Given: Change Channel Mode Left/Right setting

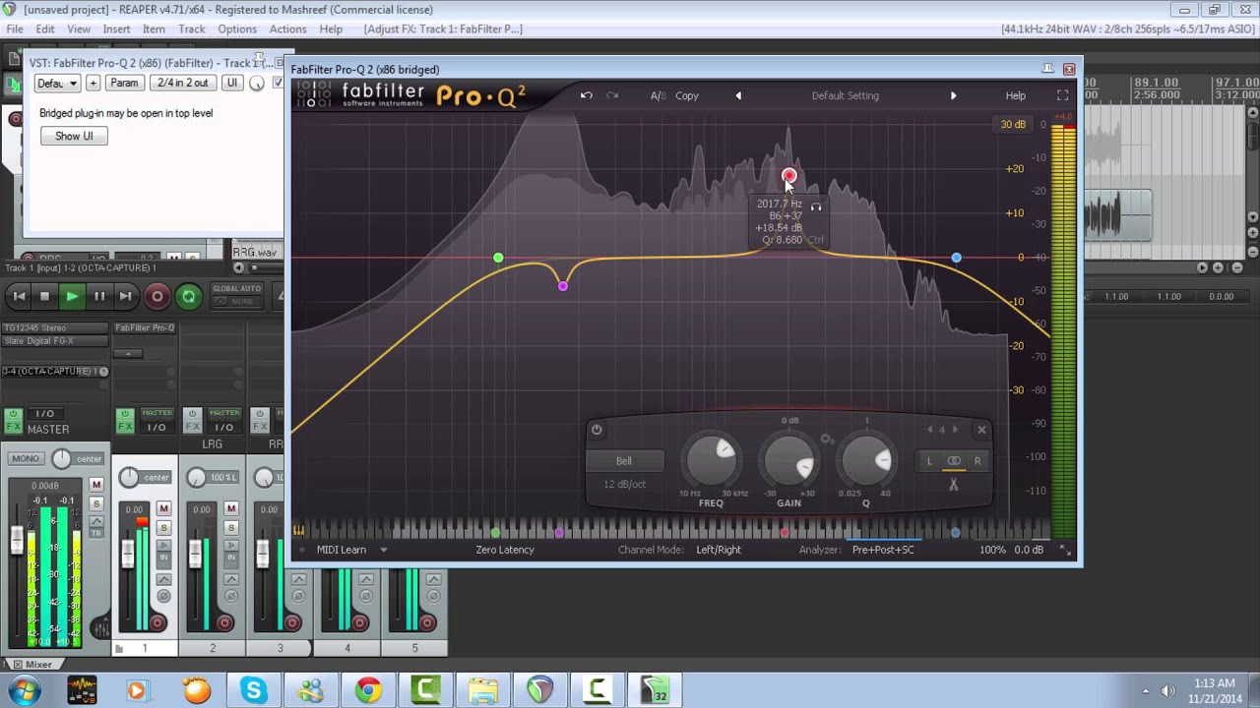Looking at the screenshot, I should pos(719,550).
